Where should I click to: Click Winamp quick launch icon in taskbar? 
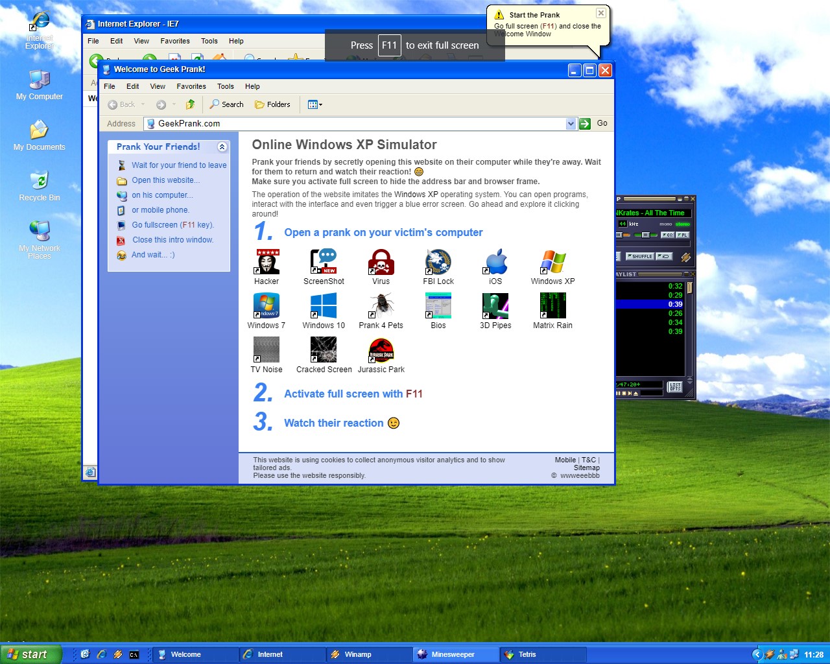tap(117, 654)
